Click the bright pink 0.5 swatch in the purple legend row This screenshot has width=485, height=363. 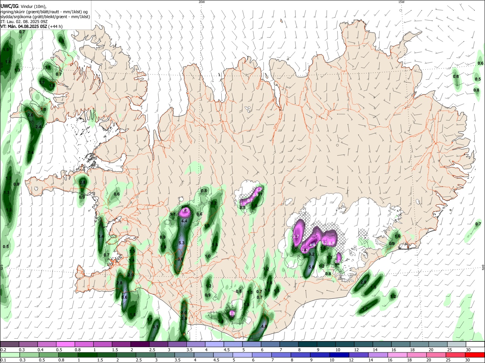(65, 344)
